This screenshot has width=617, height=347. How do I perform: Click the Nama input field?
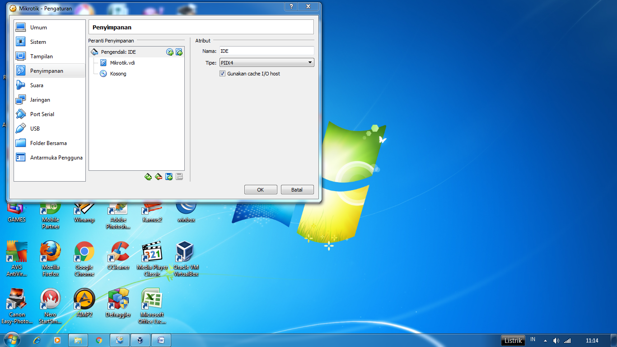pos(266,51)
